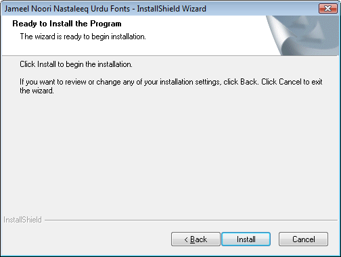Click the curled page banner graphic
Viewport: 341px width, 257px height.
coord(302,35)
